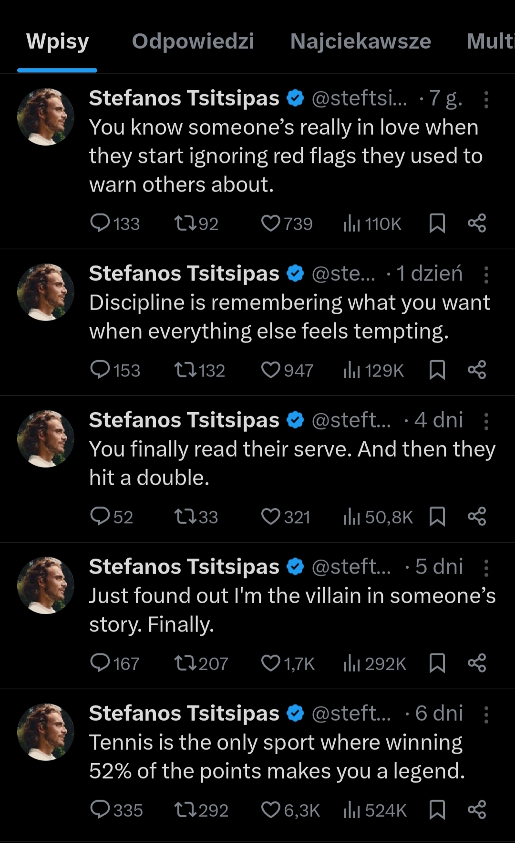Reply to the red flags tweet

[x=100, y=224]
